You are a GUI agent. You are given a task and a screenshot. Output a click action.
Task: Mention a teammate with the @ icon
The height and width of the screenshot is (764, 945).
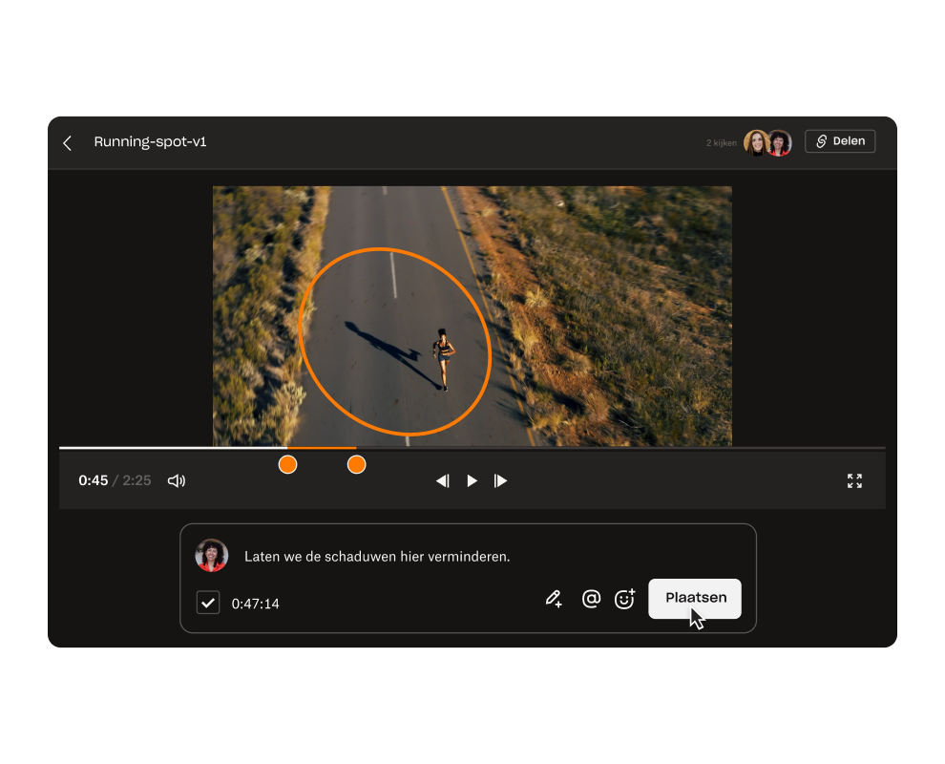pyautogui.click(x=591, y=599)
